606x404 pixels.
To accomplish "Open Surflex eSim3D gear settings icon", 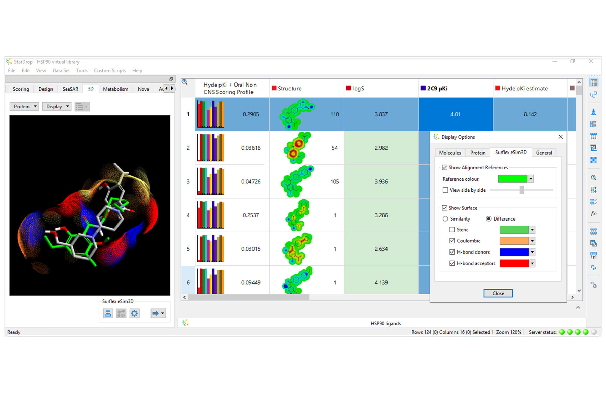I will coord(134,313).
